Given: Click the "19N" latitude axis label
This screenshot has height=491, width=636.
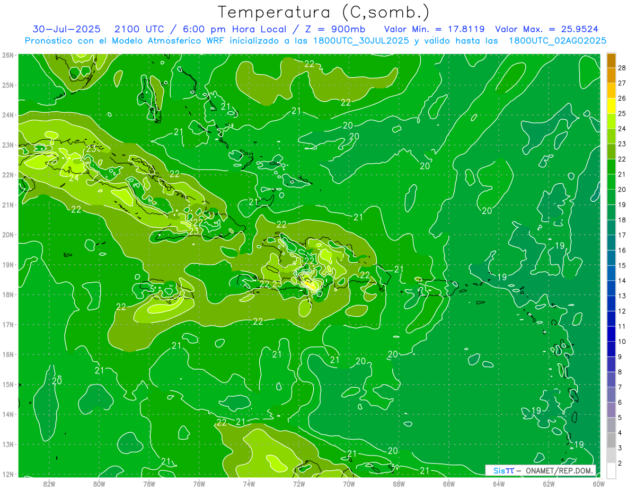Looking at the screenshot, I should point(8,264).
